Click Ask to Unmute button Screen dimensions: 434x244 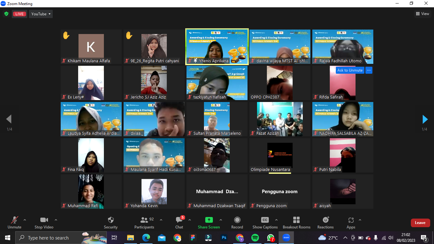pyautogui.click(x=350, y=70)
